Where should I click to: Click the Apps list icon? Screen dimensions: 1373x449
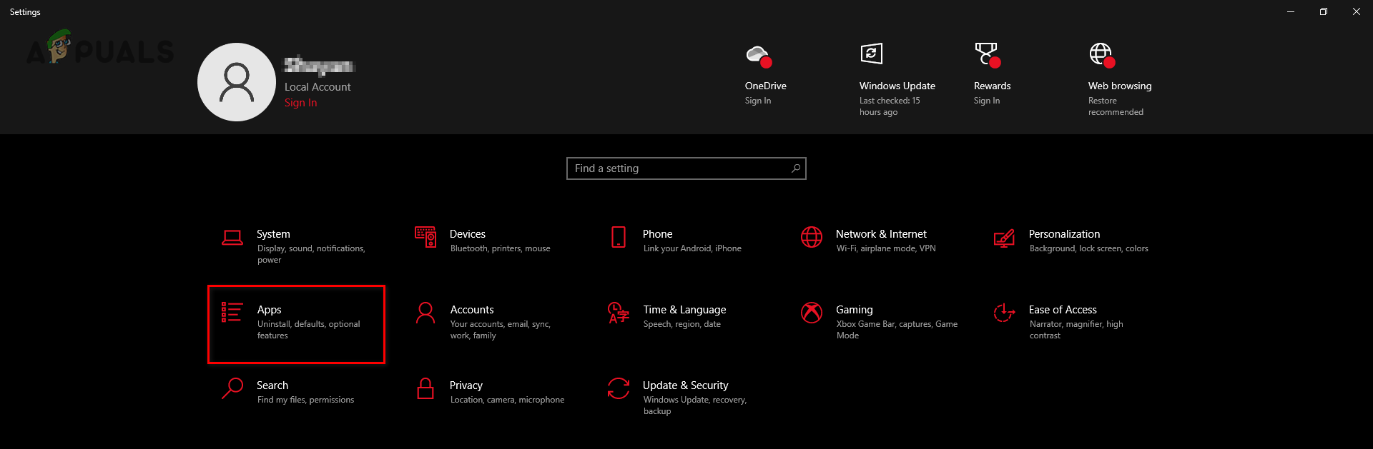pyautogui.click(x=232, y=313)
